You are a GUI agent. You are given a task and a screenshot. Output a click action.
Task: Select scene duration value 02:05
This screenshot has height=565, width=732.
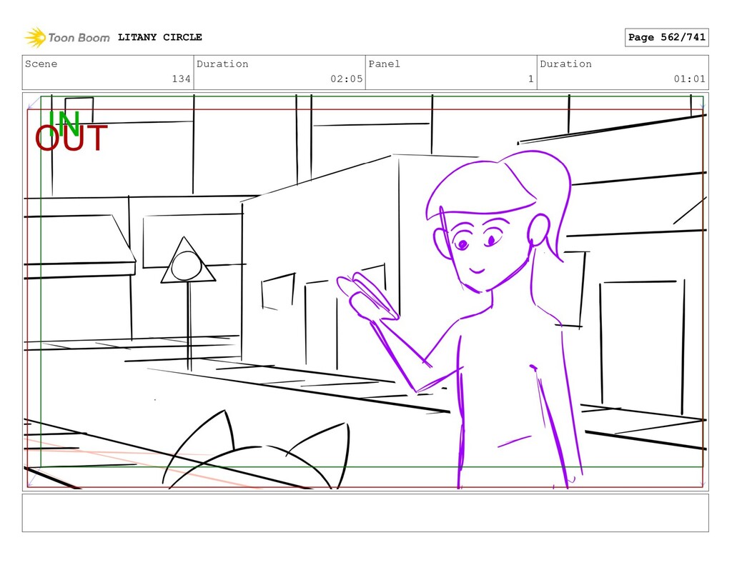point(347,79)
